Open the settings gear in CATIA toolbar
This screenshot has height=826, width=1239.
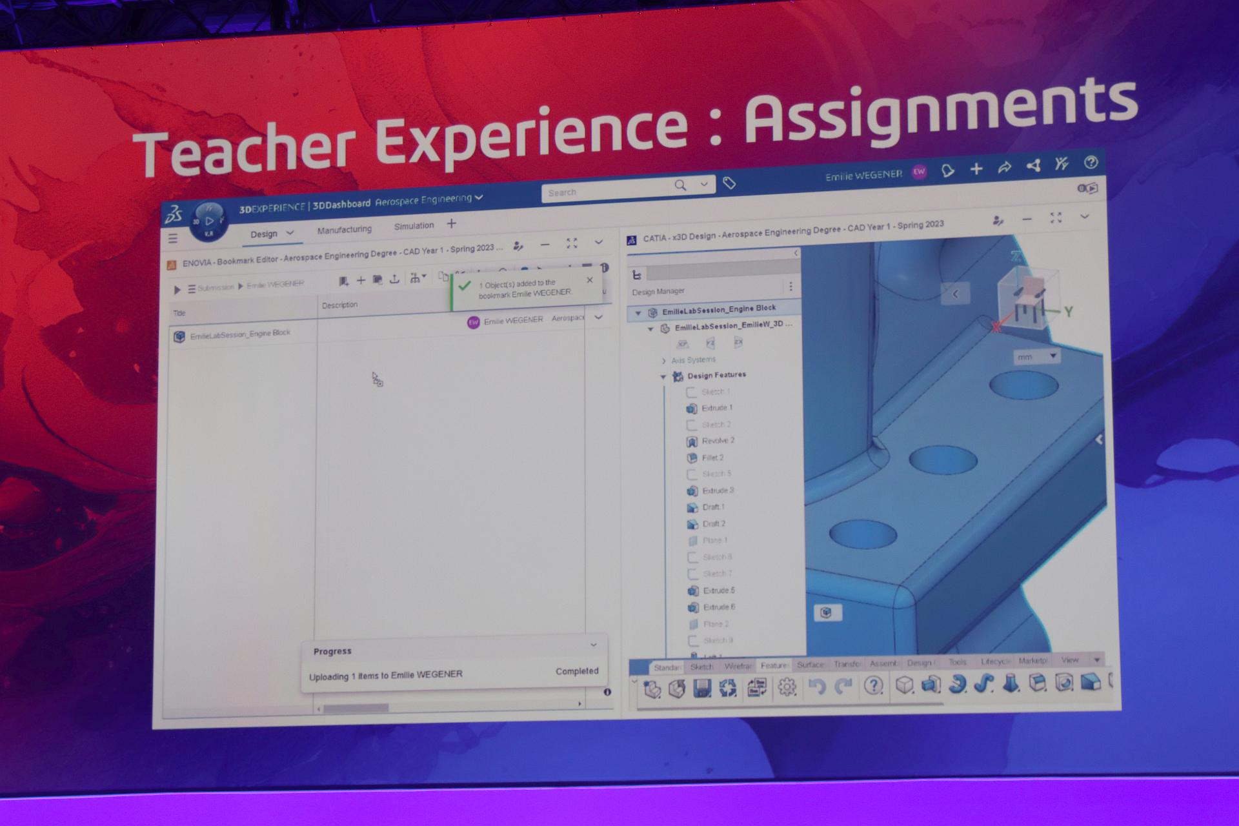tap(787, 687)
